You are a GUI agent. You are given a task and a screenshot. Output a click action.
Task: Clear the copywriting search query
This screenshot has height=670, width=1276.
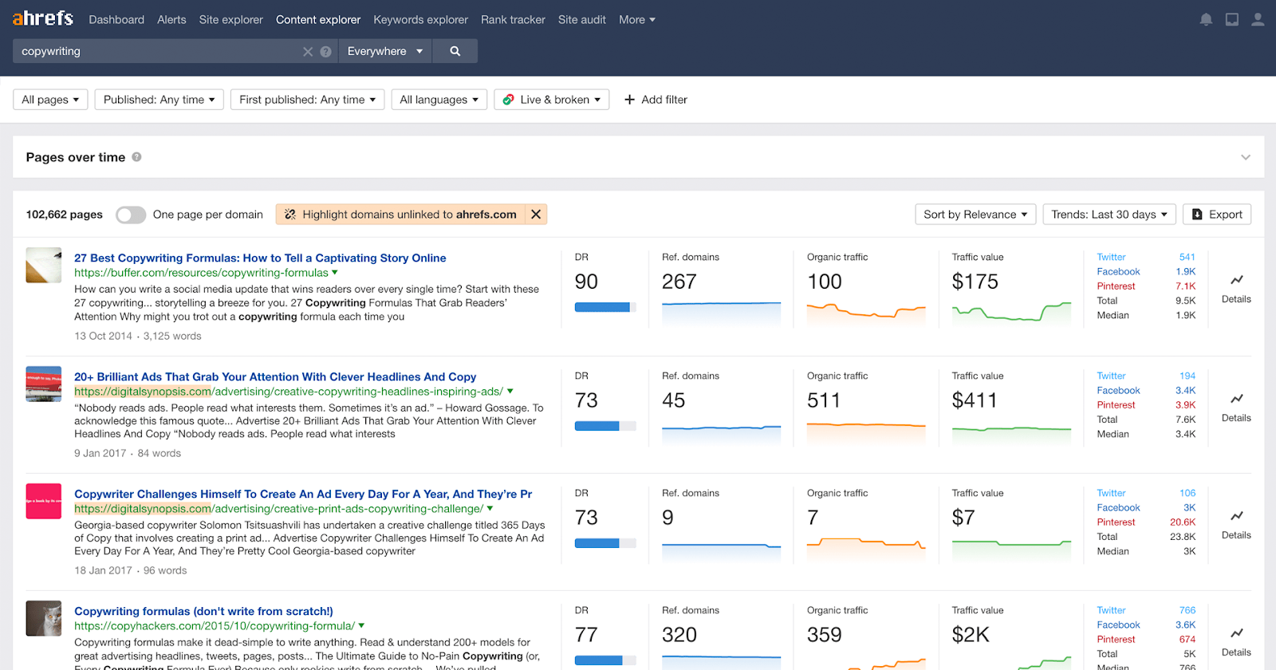tap(308, 52)
